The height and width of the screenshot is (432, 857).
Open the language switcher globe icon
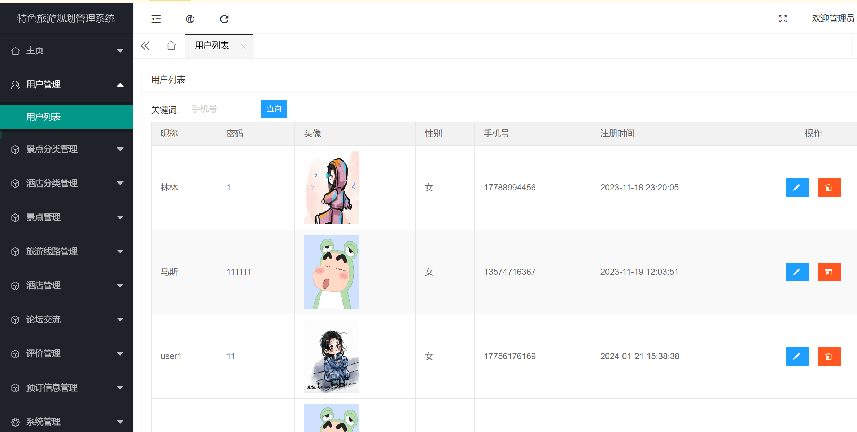pos(190,19)
